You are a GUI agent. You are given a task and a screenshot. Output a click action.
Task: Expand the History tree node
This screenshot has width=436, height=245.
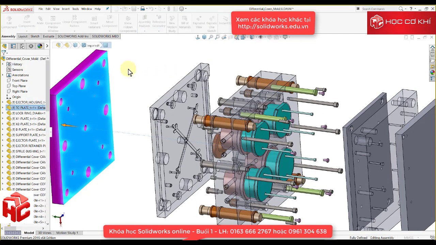[x=3, y=64]
